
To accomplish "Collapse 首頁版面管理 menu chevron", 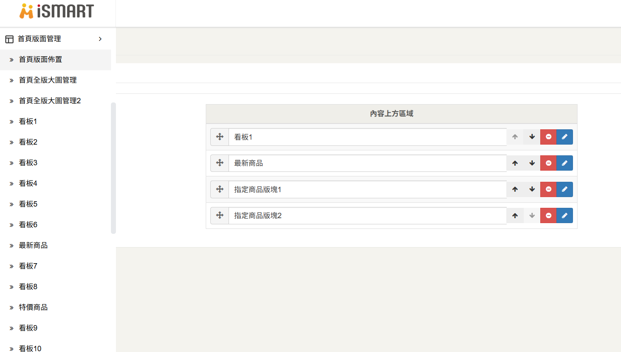I will [x=100, y=39].
